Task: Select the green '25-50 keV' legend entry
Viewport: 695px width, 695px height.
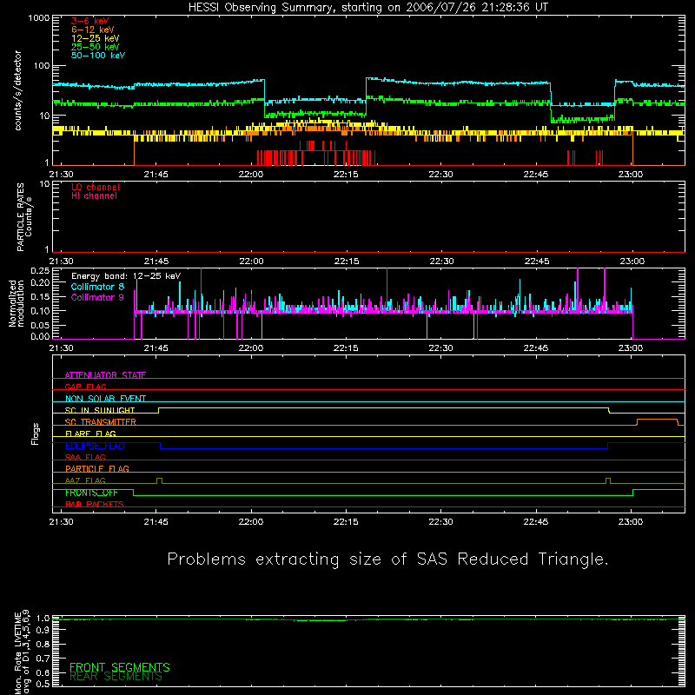Action: click(x=96, y=47)
